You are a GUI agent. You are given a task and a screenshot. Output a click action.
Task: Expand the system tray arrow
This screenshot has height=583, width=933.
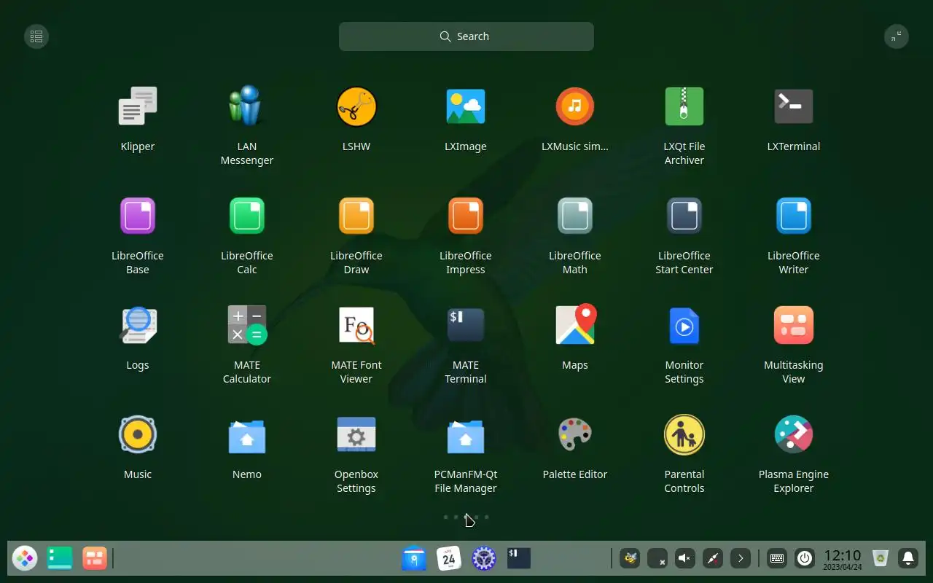[741, 559]
